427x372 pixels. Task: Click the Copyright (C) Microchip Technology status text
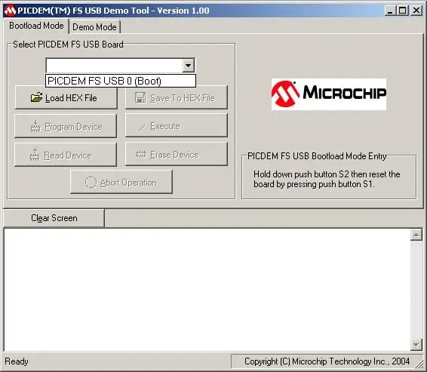tap(327, 361)
